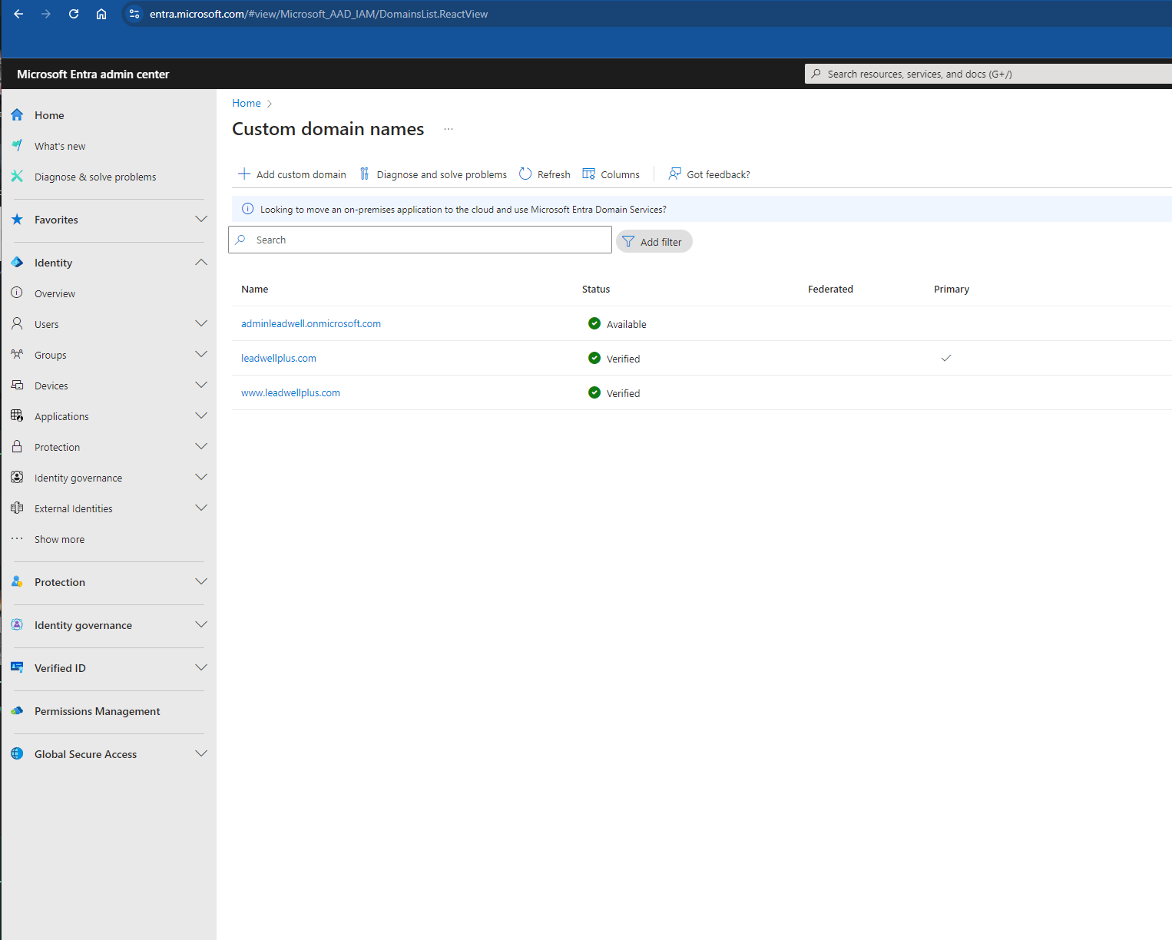Click the Primary column header

[952, 289]
